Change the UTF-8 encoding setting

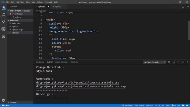158,106
